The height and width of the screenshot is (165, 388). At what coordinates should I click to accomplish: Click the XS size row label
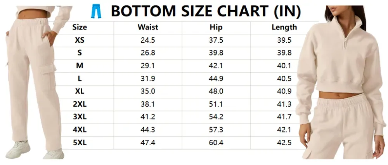coord(80,40)
